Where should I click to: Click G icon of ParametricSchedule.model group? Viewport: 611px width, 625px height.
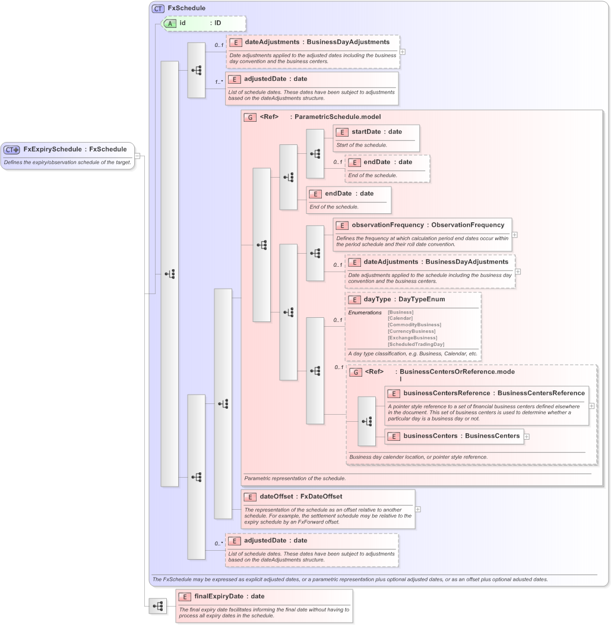pyautogui.click(x=250, y=118)
